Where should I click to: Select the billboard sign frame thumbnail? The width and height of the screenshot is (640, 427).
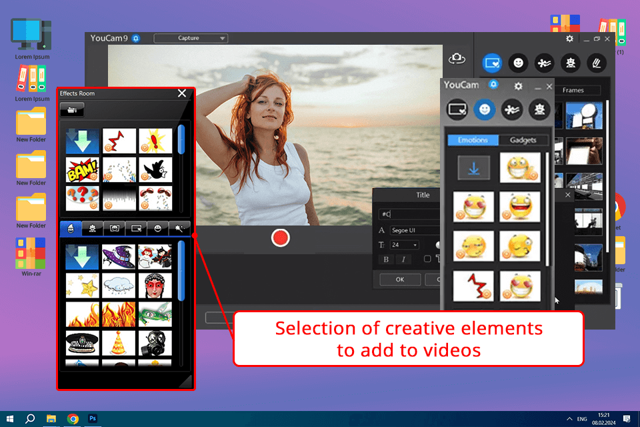[584, 115]
